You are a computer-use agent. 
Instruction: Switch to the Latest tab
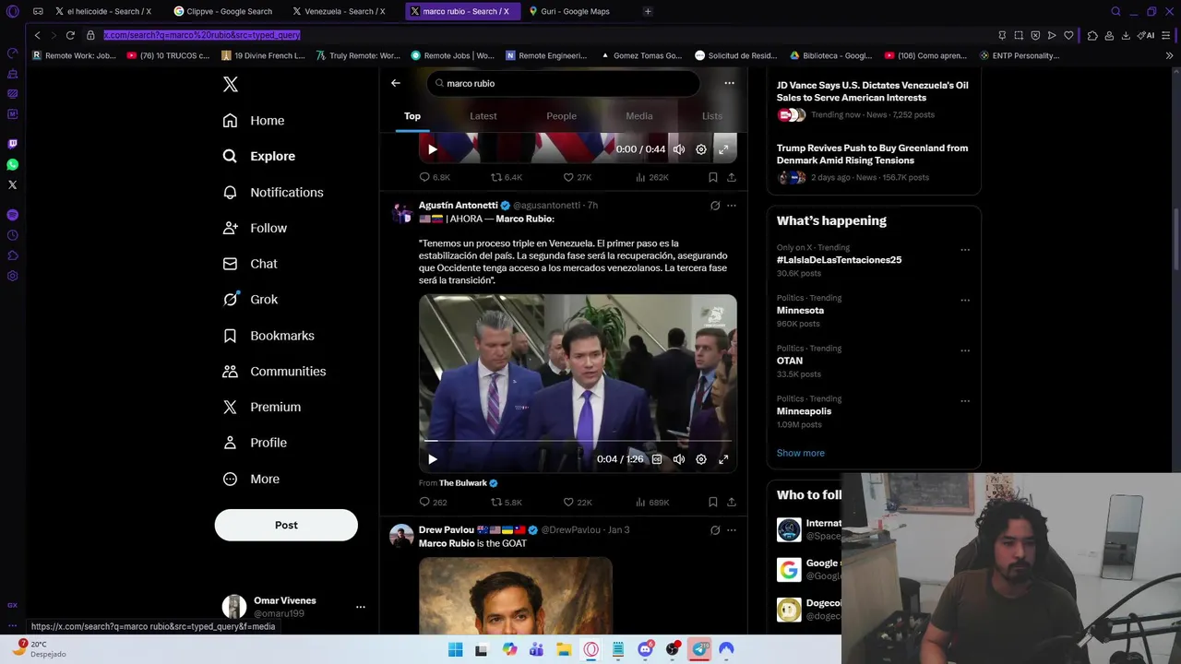pos(483,116)
